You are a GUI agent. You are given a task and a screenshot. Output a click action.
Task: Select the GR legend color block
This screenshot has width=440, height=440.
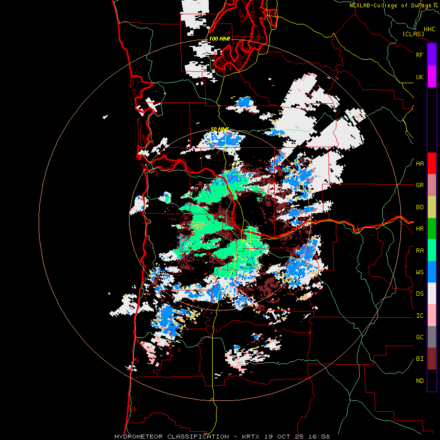point(432,185)
